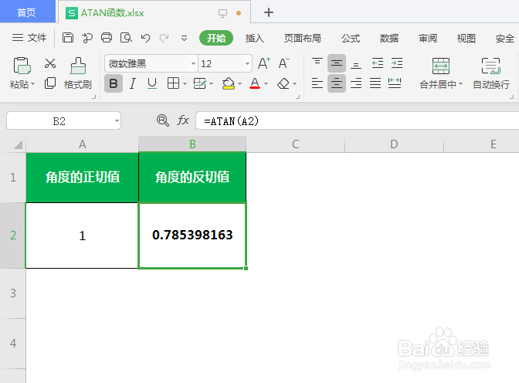519x383 pixels.
Task: Open the quick access customize arrow
Action: tap(184, 39)
